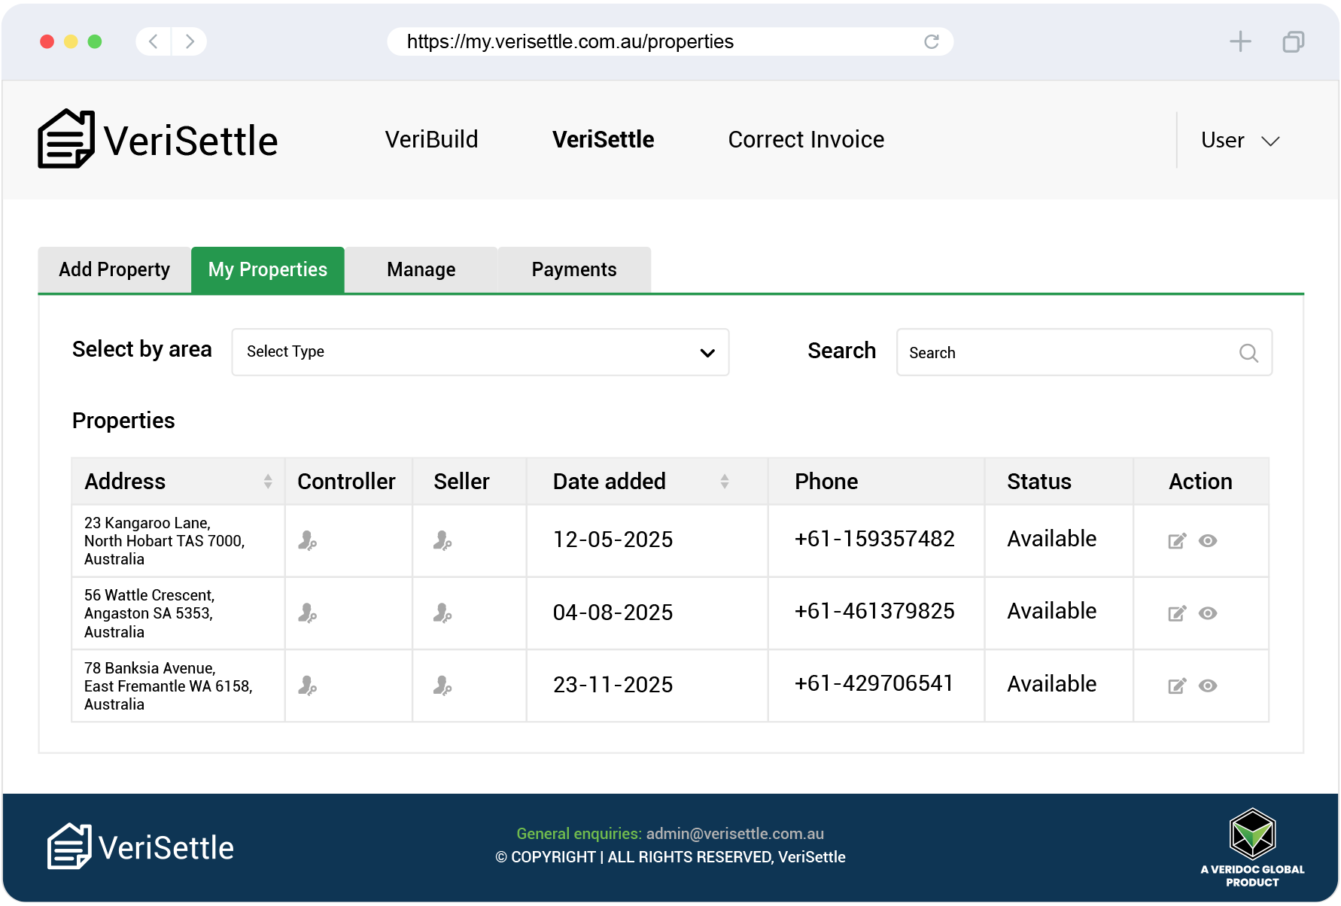This screenshot has height=906, width=1341.
Task: Click seller key icon for 56 Wattle Crescent
Action: click(442, 613)
